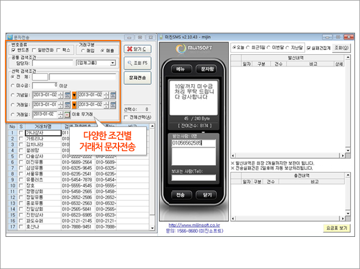Open calendar icon for 거래일 range start date
The image size is (360, 269).
[68, 104]
